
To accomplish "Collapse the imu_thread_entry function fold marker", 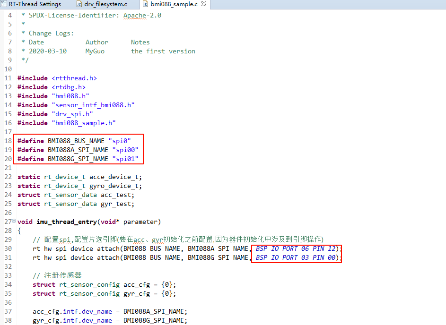I will point(14,222).
